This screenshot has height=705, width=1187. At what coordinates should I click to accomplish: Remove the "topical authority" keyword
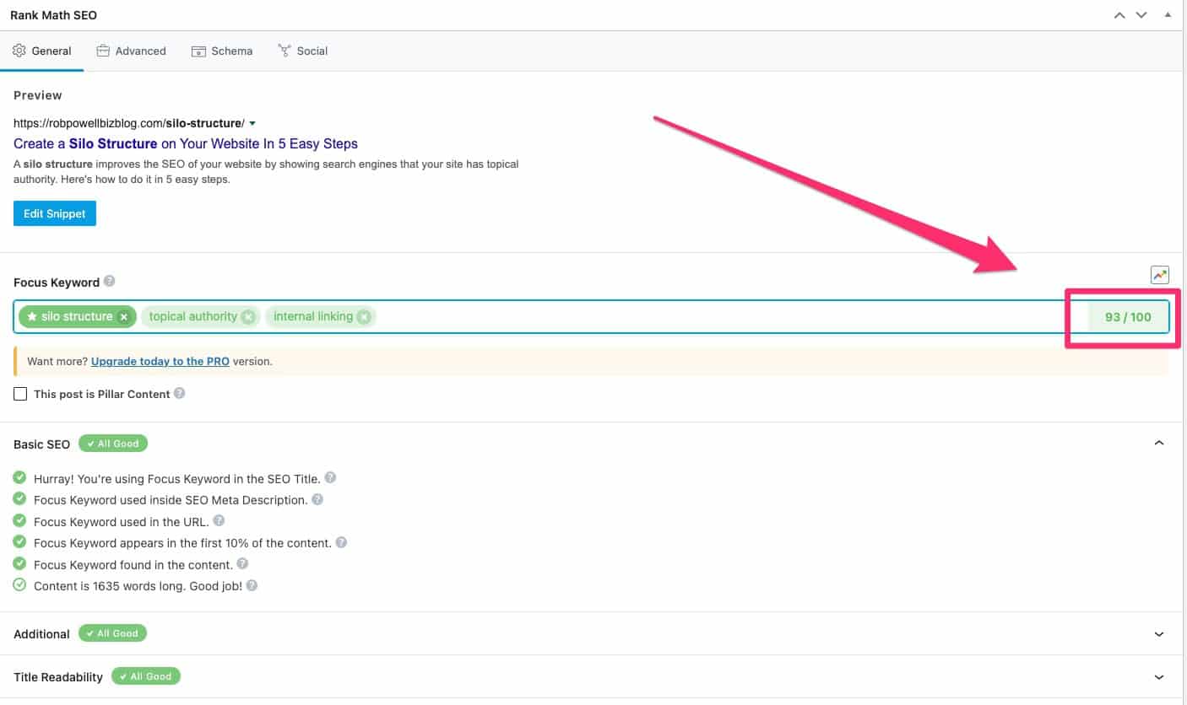tap(248, 316)
